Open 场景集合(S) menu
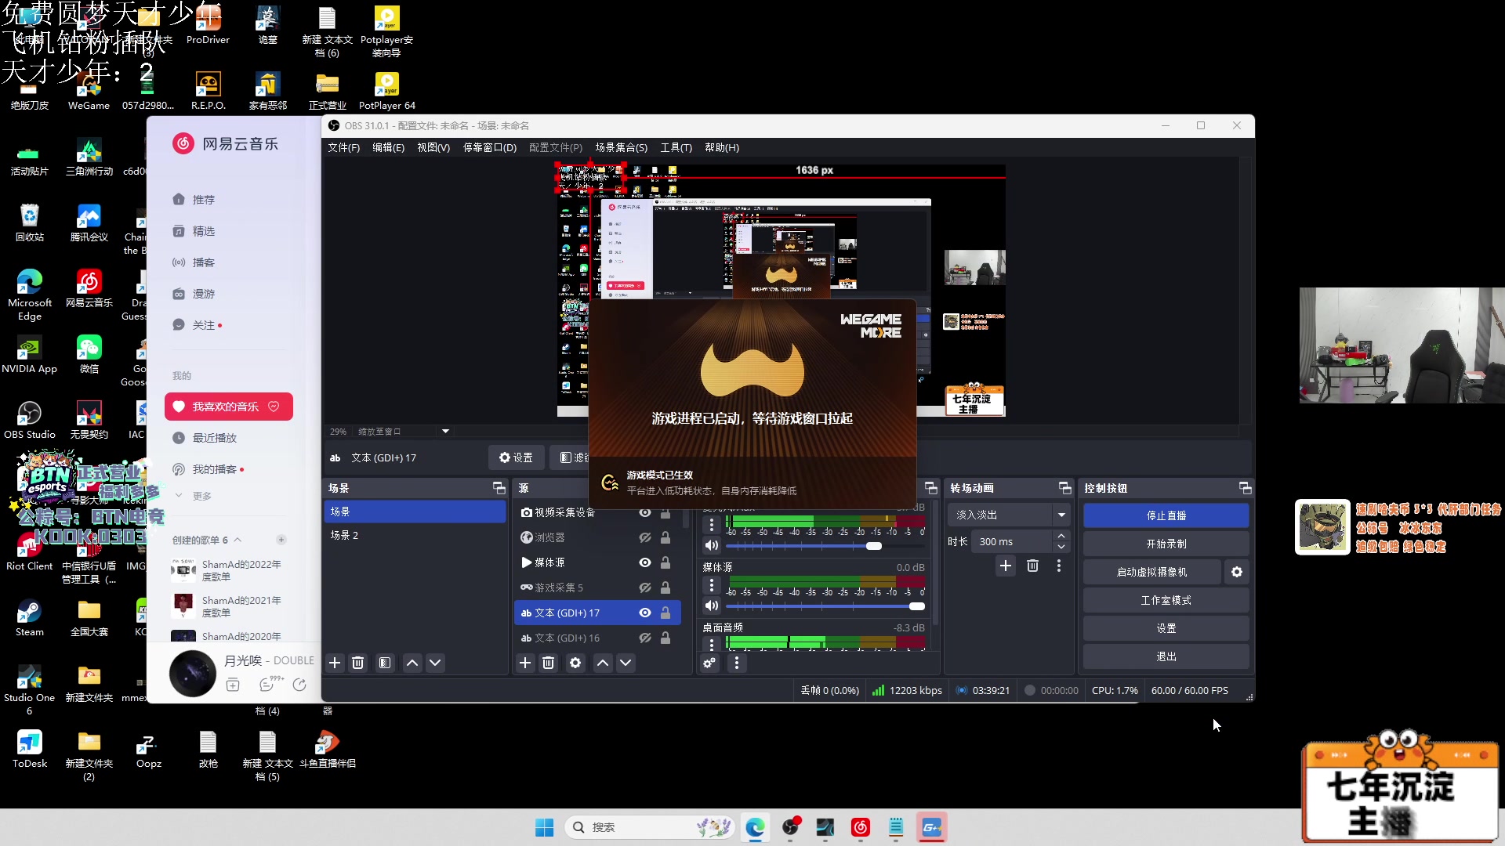The height and width of the screenshot is (846, 1505). click(621, 147)
